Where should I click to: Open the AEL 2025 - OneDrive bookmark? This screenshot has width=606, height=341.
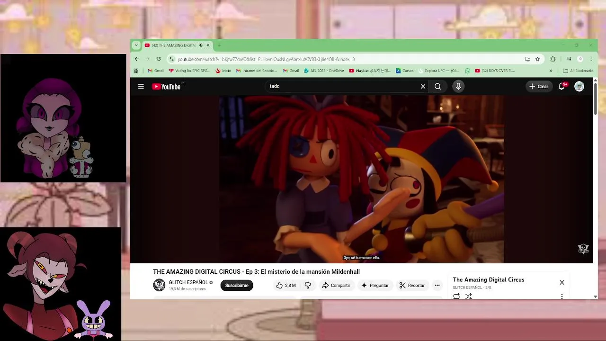(x=324, y=71)
